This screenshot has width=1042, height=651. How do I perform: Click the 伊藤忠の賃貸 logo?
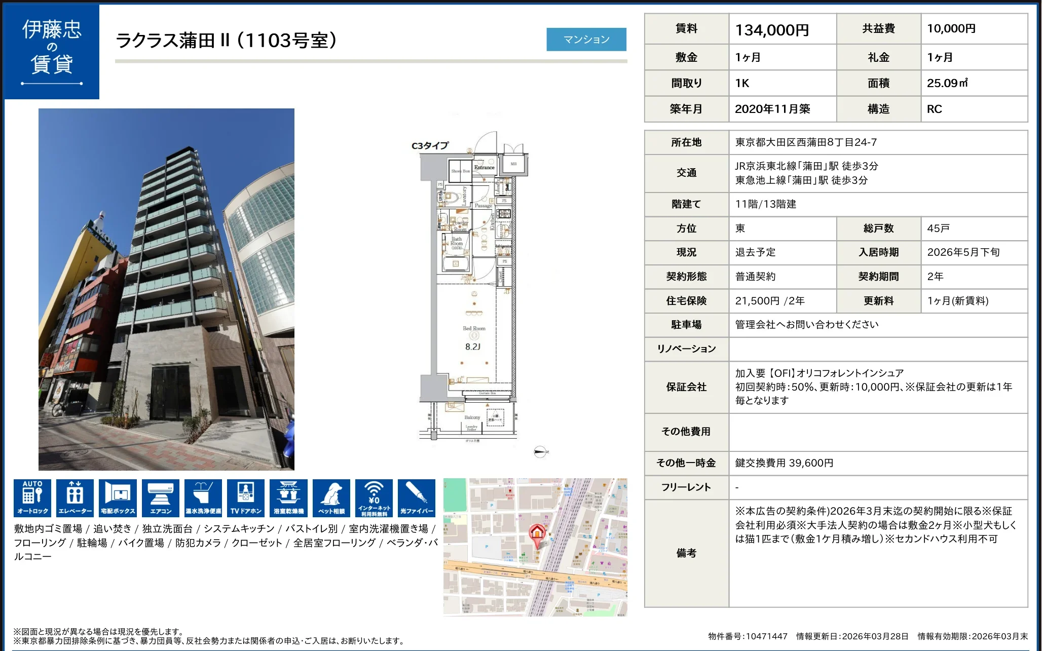tap(52, 52)
